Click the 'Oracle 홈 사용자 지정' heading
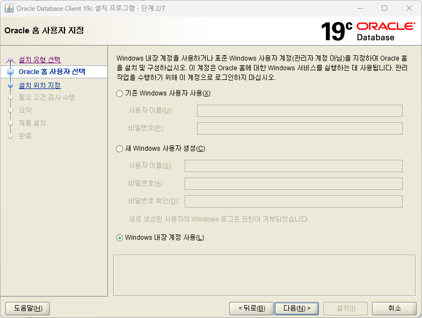Image resolution: width=422 pixels, height=318 pixels. [44, 31]
